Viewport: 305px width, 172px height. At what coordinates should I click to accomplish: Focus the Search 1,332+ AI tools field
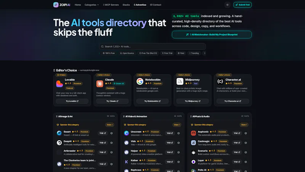[152, 46]
